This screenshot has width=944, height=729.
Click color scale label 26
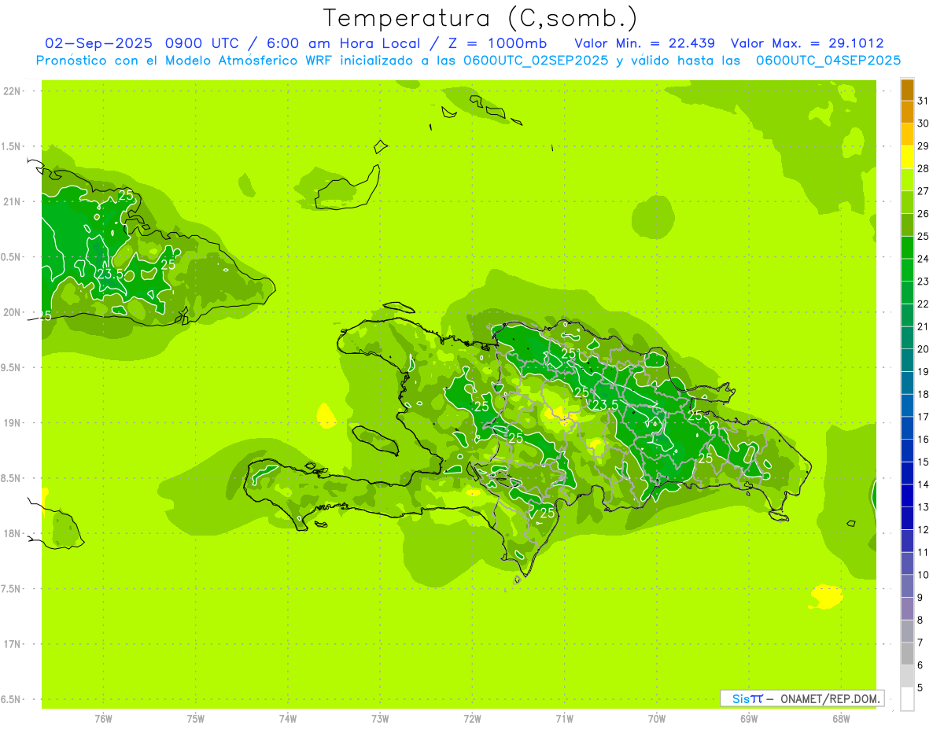point(923,214)
